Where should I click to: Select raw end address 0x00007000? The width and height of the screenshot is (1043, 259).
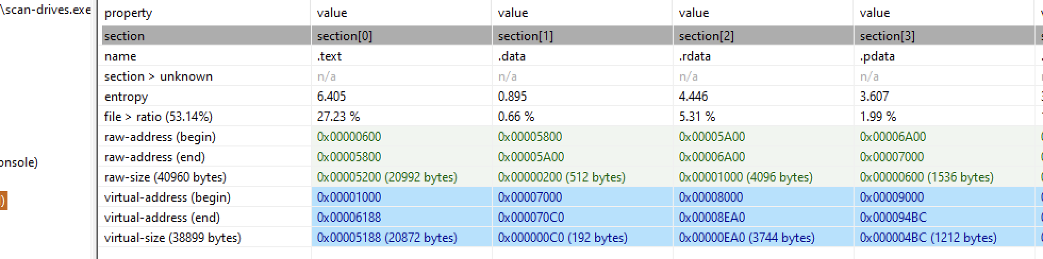(x=892, y=157)
